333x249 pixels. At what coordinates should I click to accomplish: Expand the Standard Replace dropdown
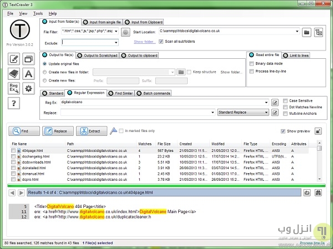click(x=267, y=113)
